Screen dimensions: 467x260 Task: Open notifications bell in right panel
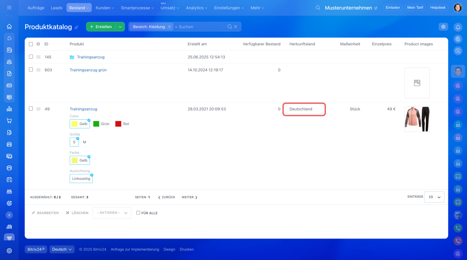coord(458,27)
